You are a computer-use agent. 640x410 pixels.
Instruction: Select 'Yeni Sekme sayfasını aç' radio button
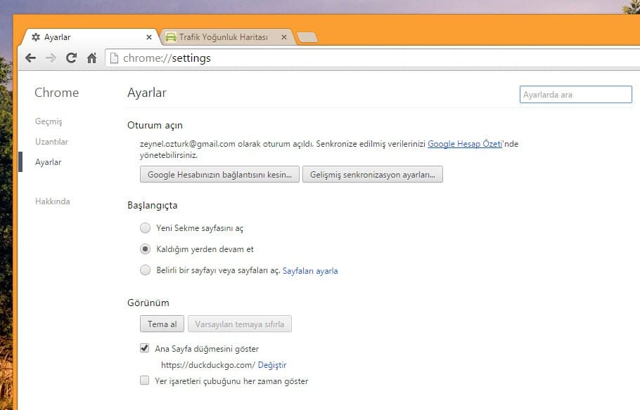(145, 228)
